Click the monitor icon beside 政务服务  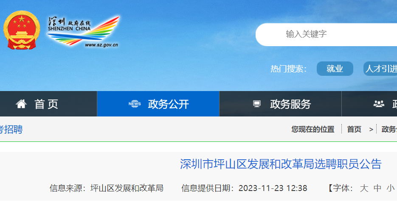point(257,104)
